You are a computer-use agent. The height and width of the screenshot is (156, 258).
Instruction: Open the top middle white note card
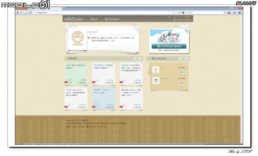pos(104,74)
